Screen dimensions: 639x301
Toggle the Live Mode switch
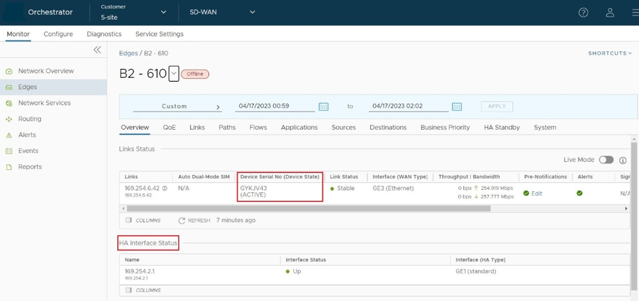click(606, 160)
